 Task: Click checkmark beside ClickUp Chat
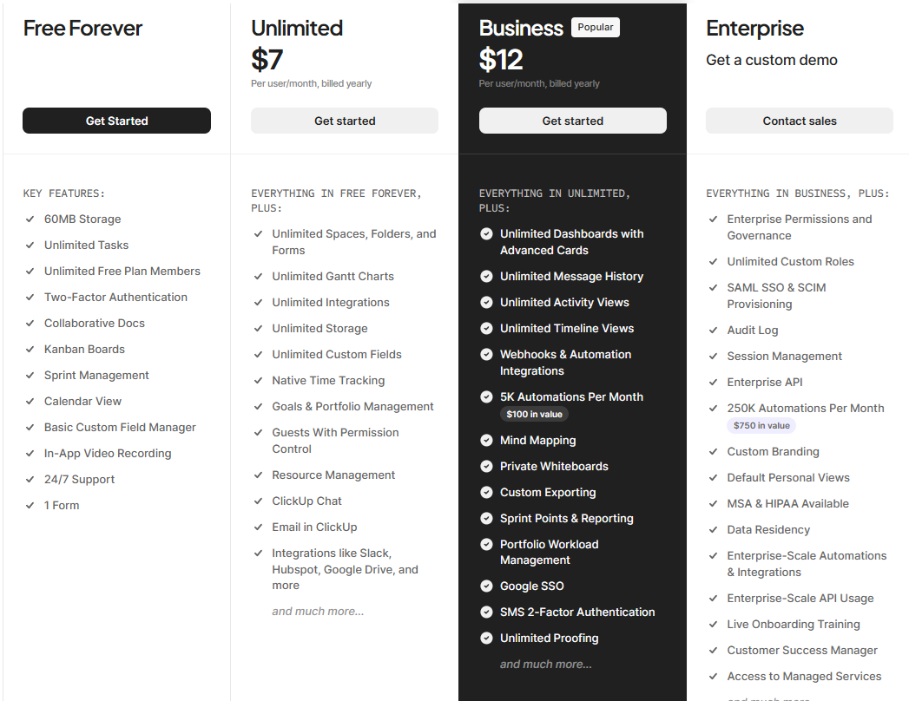[x=258, y=501]
